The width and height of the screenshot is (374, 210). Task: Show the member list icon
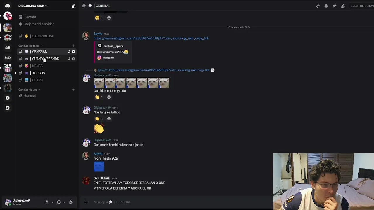tap(343, 6)
